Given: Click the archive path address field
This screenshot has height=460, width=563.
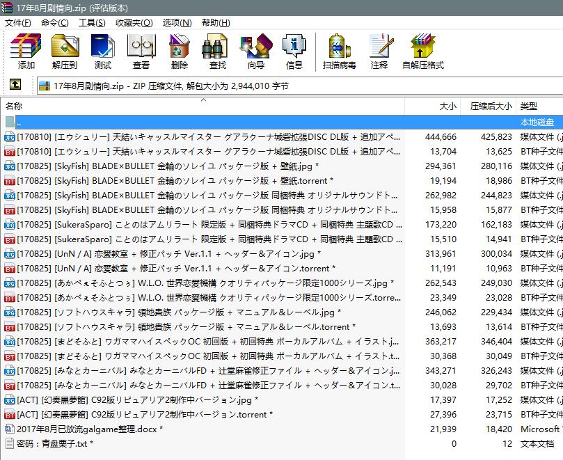Looking at the screenshot, I should 300,86.
